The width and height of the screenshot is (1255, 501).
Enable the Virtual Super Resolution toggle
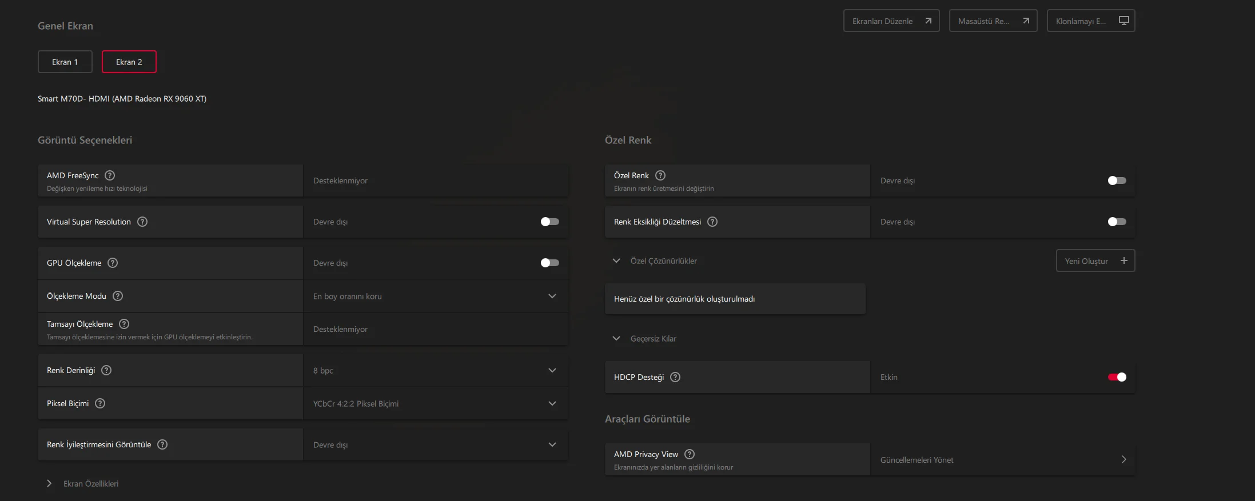click(549, 222)
